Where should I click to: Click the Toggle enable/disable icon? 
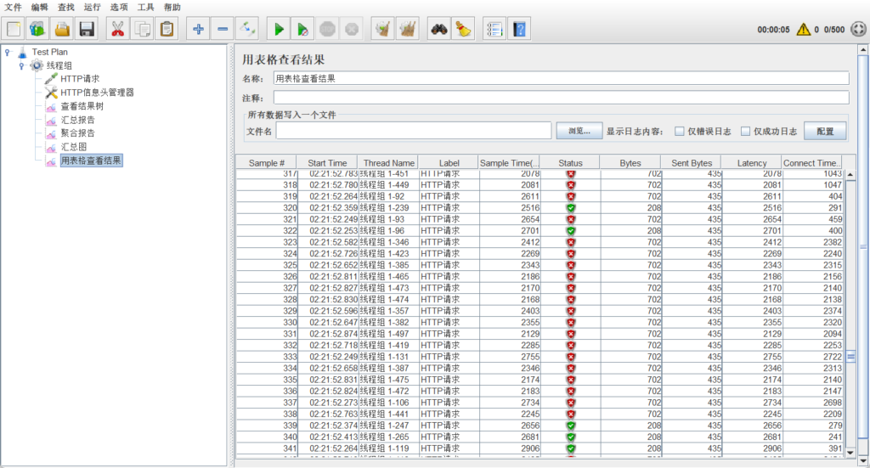(247, 29)
